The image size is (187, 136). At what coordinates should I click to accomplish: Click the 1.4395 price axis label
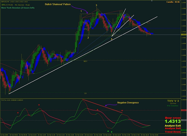coord(183,3)
